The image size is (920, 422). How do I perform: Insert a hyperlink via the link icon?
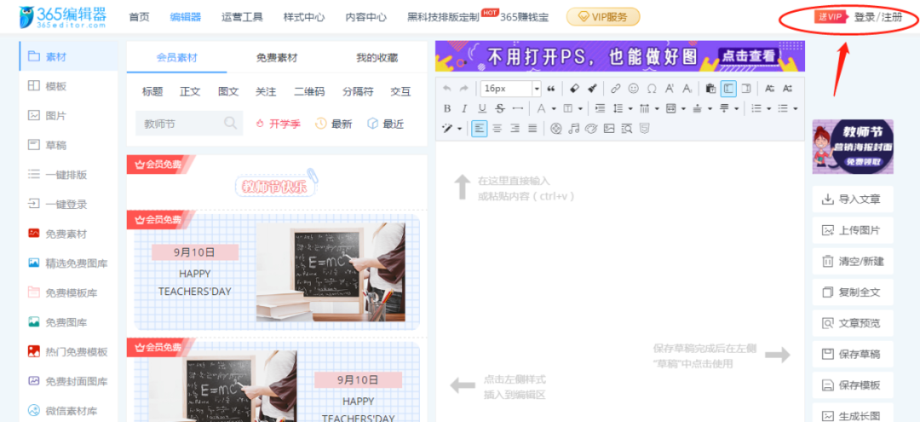[x=615, y=89]
